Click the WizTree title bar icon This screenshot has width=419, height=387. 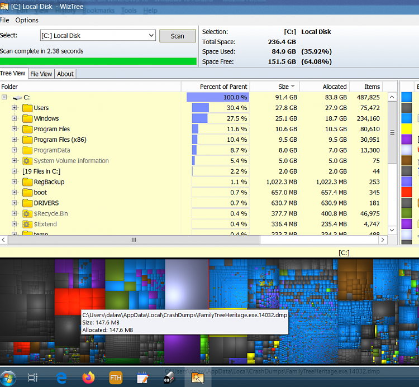(4, 6)
